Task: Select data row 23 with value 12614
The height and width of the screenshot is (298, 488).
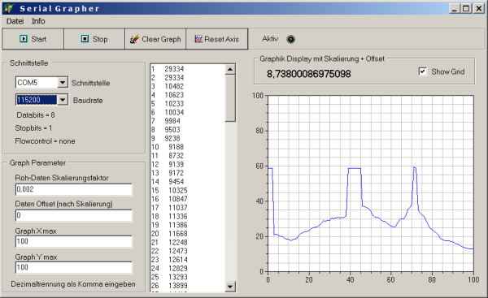Action: click(188, 260)
